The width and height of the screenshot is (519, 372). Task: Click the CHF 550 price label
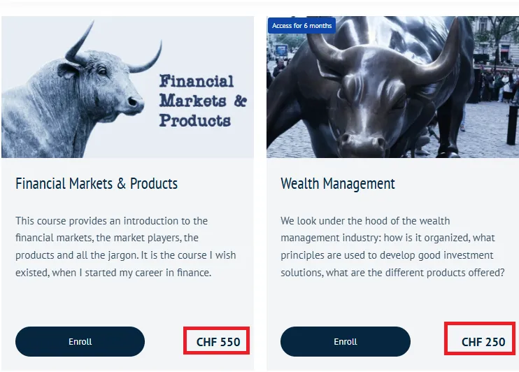coord(218,341)
